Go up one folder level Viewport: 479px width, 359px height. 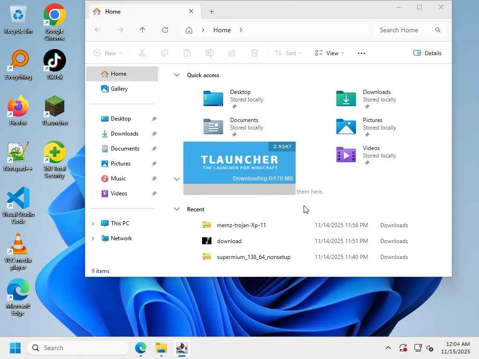pyautogui.click(x=142, y=30)
